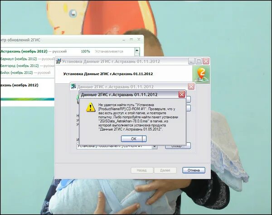Maximize the Установка Данные 2ГИС window
This screenshot has width=272, height=215.
[199, 61]
